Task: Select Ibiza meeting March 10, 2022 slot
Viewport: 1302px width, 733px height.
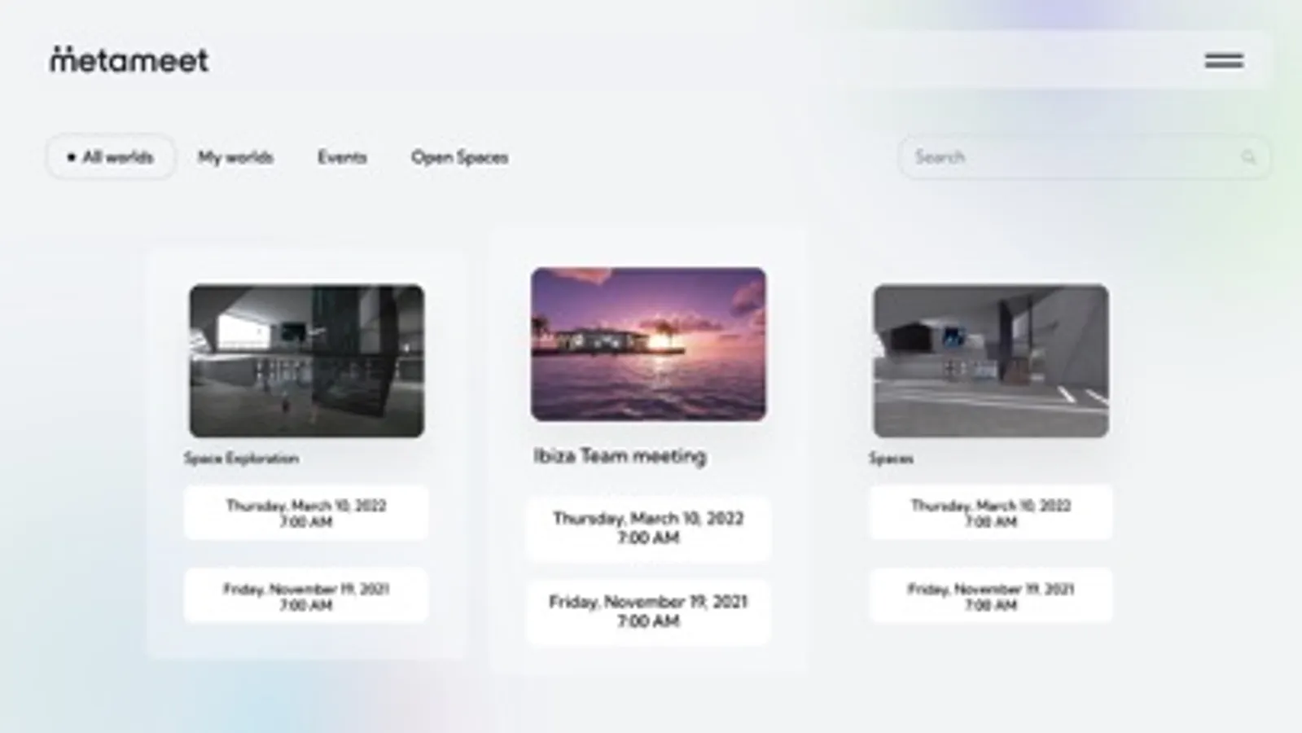Action: click(648, 528)
